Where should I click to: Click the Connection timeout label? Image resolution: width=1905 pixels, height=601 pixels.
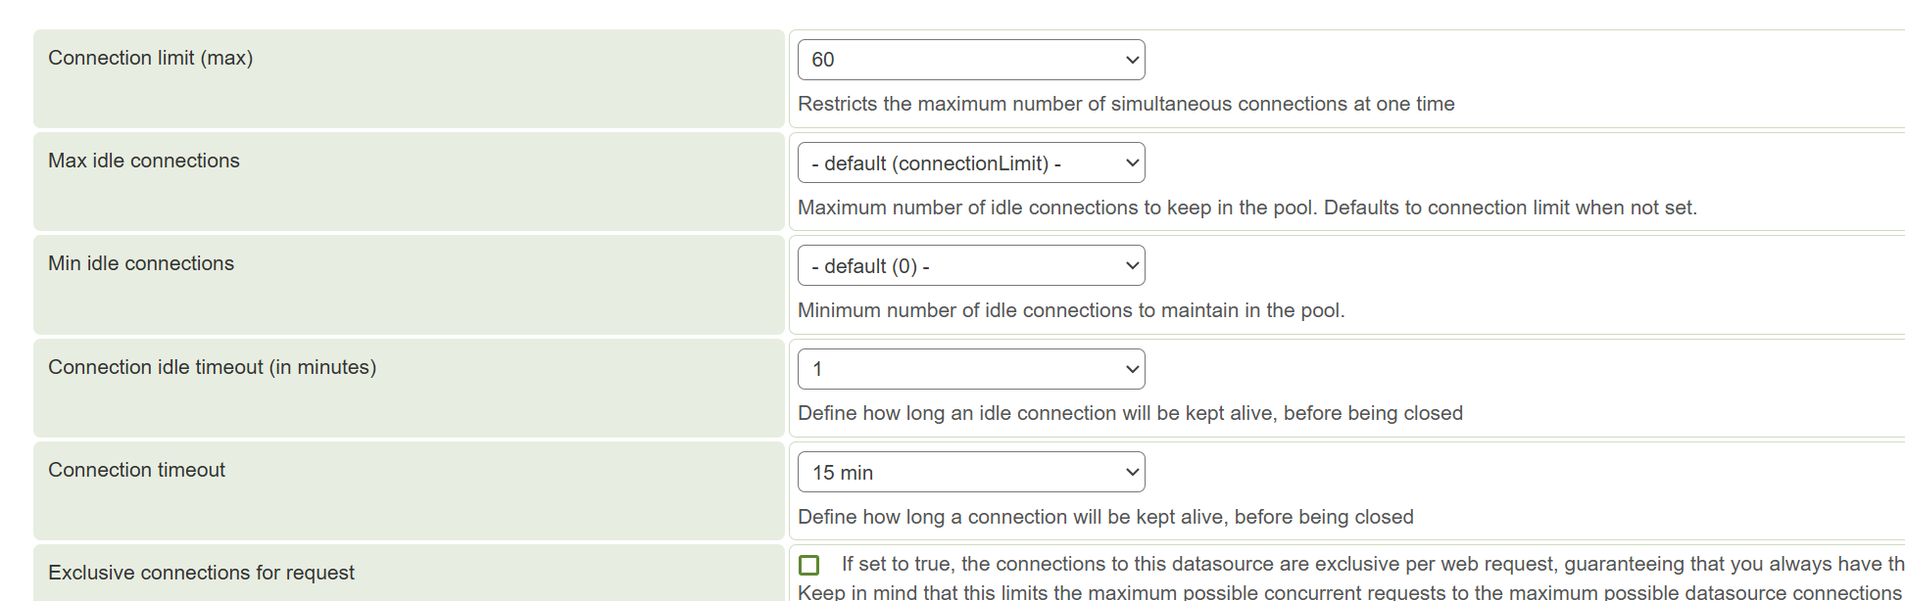click(x=136, y=470)
